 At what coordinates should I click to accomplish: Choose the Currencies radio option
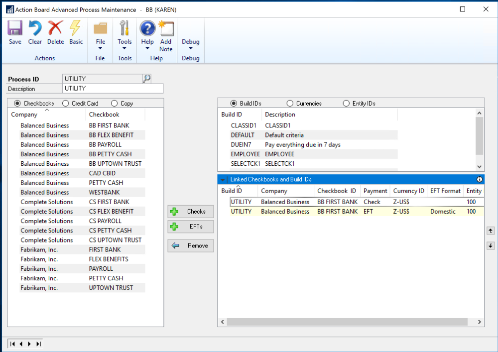(290, 104)
